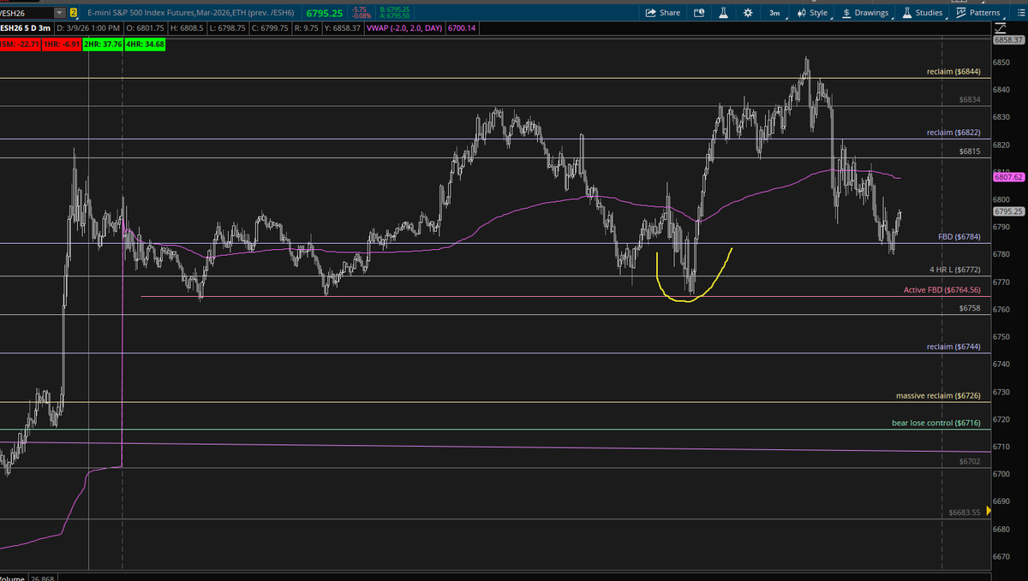This screenshot has width=1028, height=581.
Task: Click the '$6758' level label
Action: 970,308
